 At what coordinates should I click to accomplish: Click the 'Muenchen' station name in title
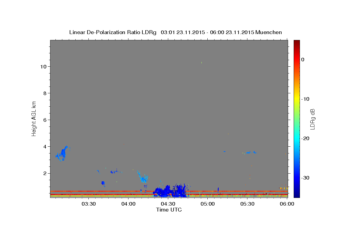click(x=269, y=32)
